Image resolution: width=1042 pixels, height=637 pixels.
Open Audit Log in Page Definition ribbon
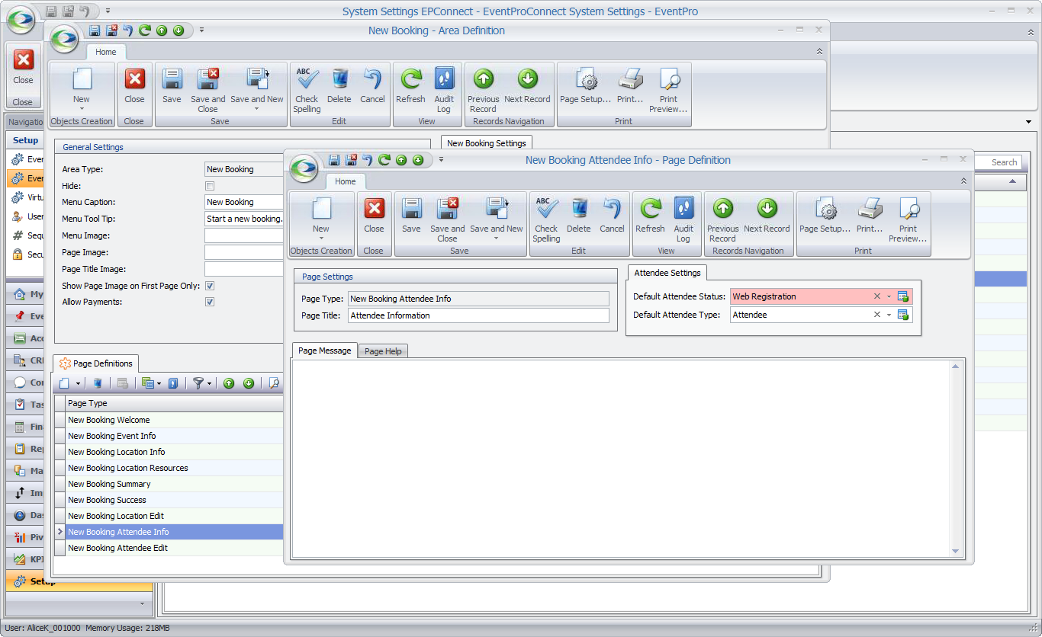click(683, 219)
